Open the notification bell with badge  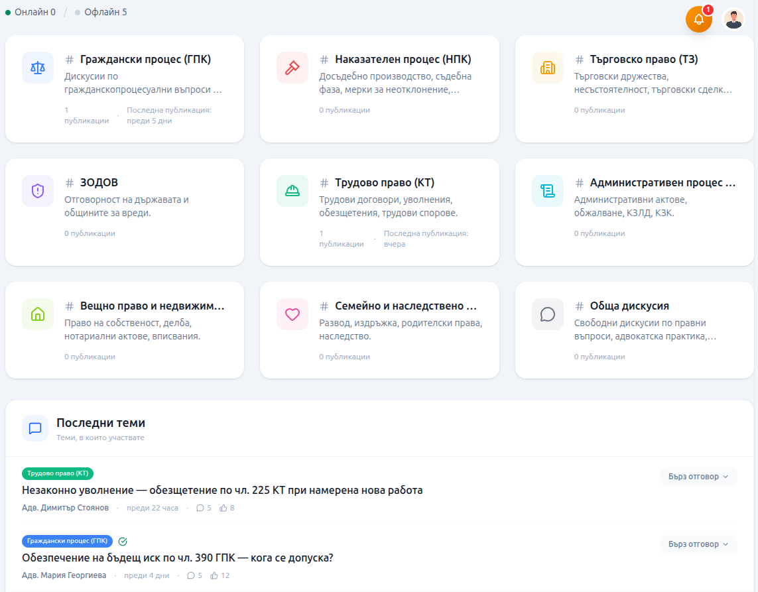pos(698,19)
